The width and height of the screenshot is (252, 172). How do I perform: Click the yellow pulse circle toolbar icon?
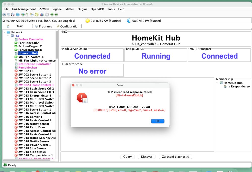tap(37, 15)
